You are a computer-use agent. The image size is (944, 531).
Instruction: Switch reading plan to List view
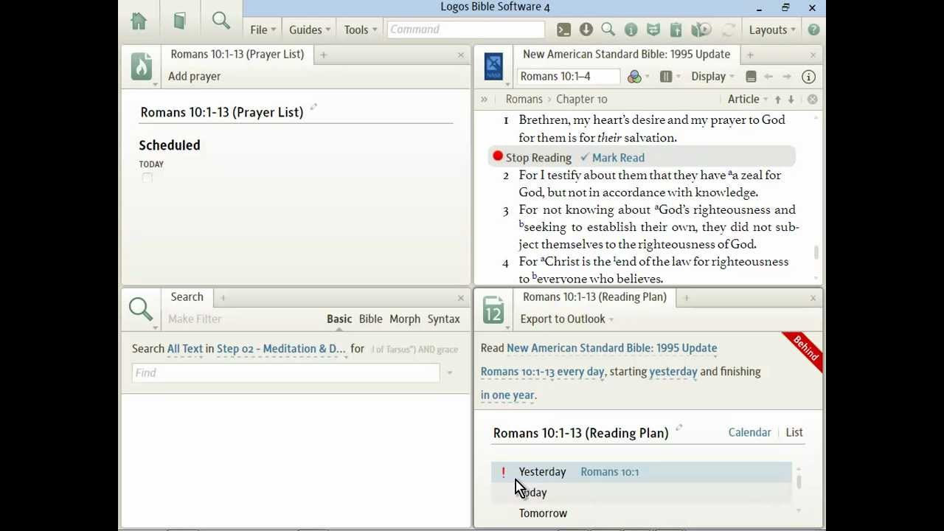coord(794,432)
